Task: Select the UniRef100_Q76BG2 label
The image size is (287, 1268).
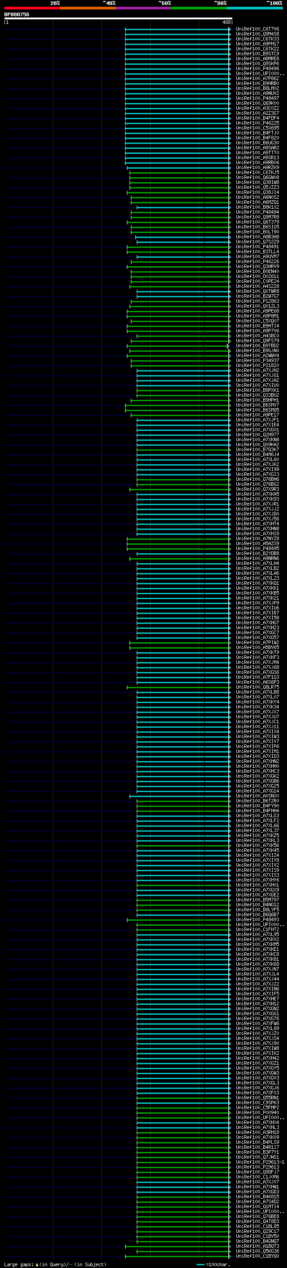Action: tap(257, 484)
